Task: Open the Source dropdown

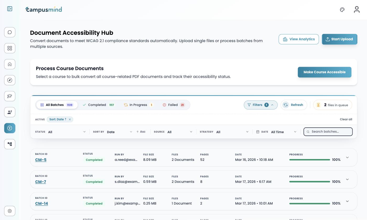Action: click(x=180, y=132)
